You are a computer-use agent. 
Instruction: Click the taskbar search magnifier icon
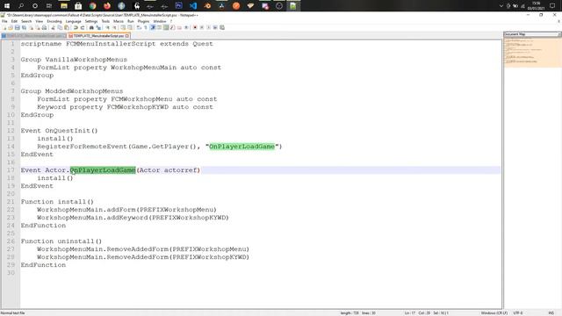pos(21,6)
